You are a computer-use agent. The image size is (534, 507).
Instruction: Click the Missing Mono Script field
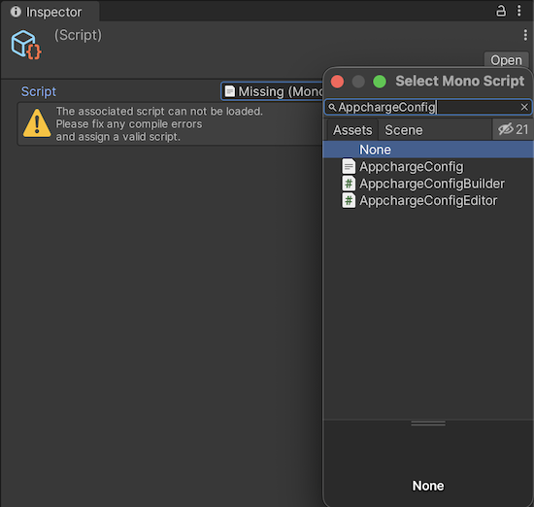pyautogui.click(x=272, y=91)
